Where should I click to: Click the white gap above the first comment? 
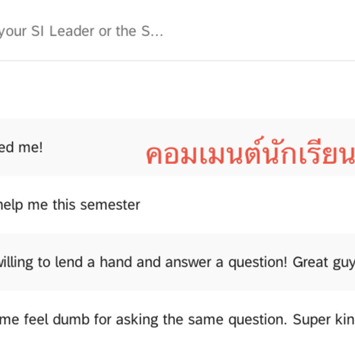tap(177, 90)
